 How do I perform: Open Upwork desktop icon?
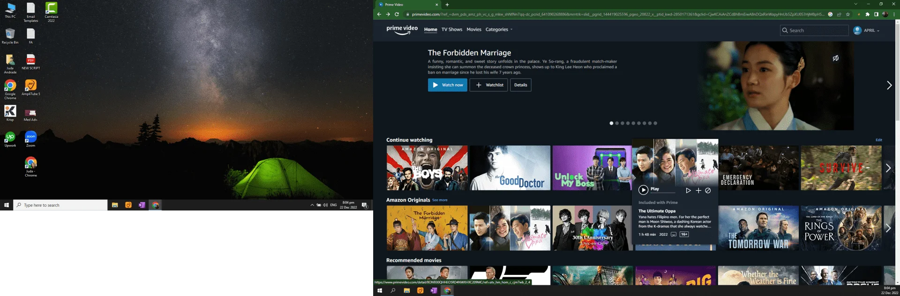10,139
